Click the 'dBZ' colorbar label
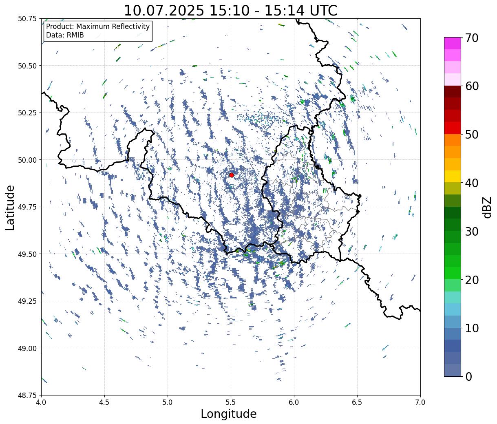 click(487, 207)
